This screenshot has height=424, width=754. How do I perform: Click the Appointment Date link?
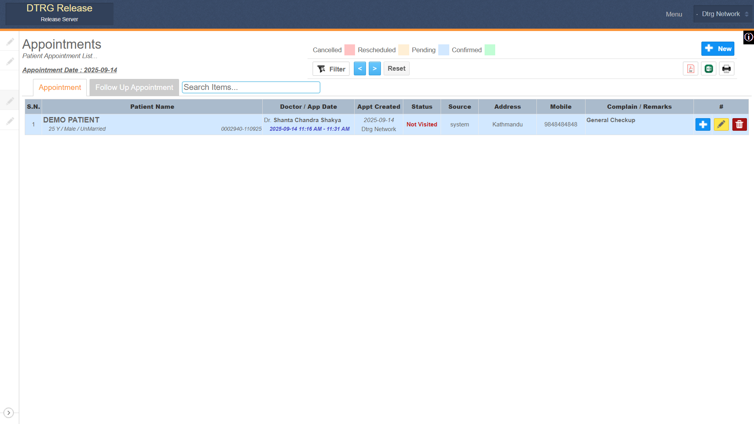point(70,70)
